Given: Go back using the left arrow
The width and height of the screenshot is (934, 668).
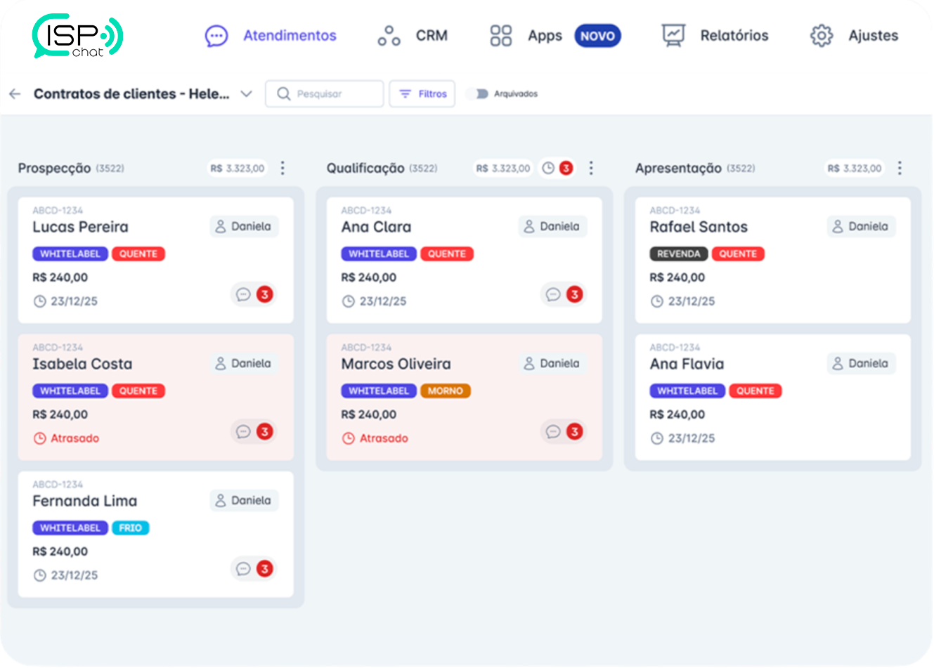Looking at the screenshot, I should tap(15, 93).
